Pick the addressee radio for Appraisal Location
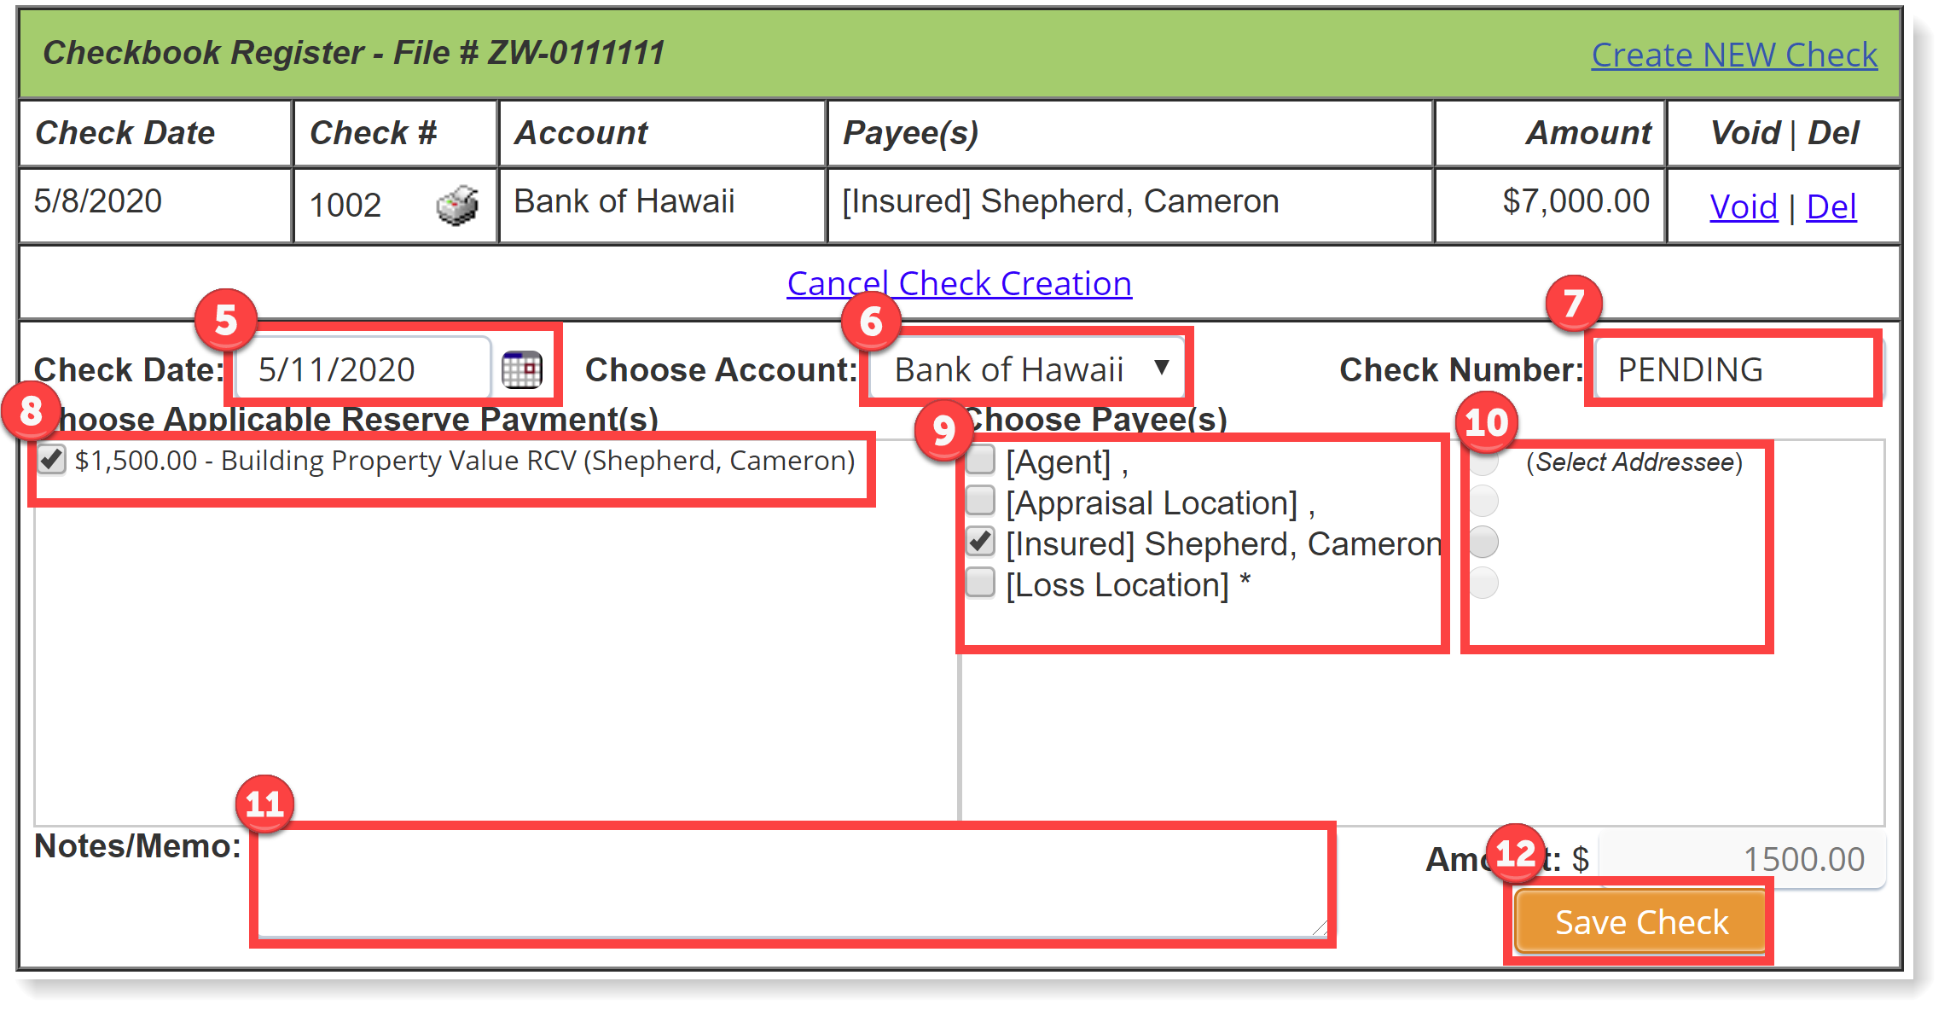The height and width of the screenshot is (1016, 1950). point(1483,501)
